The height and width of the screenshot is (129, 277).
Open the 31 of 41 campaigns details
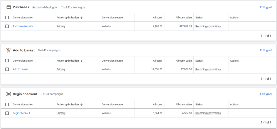tap(72, 7)
